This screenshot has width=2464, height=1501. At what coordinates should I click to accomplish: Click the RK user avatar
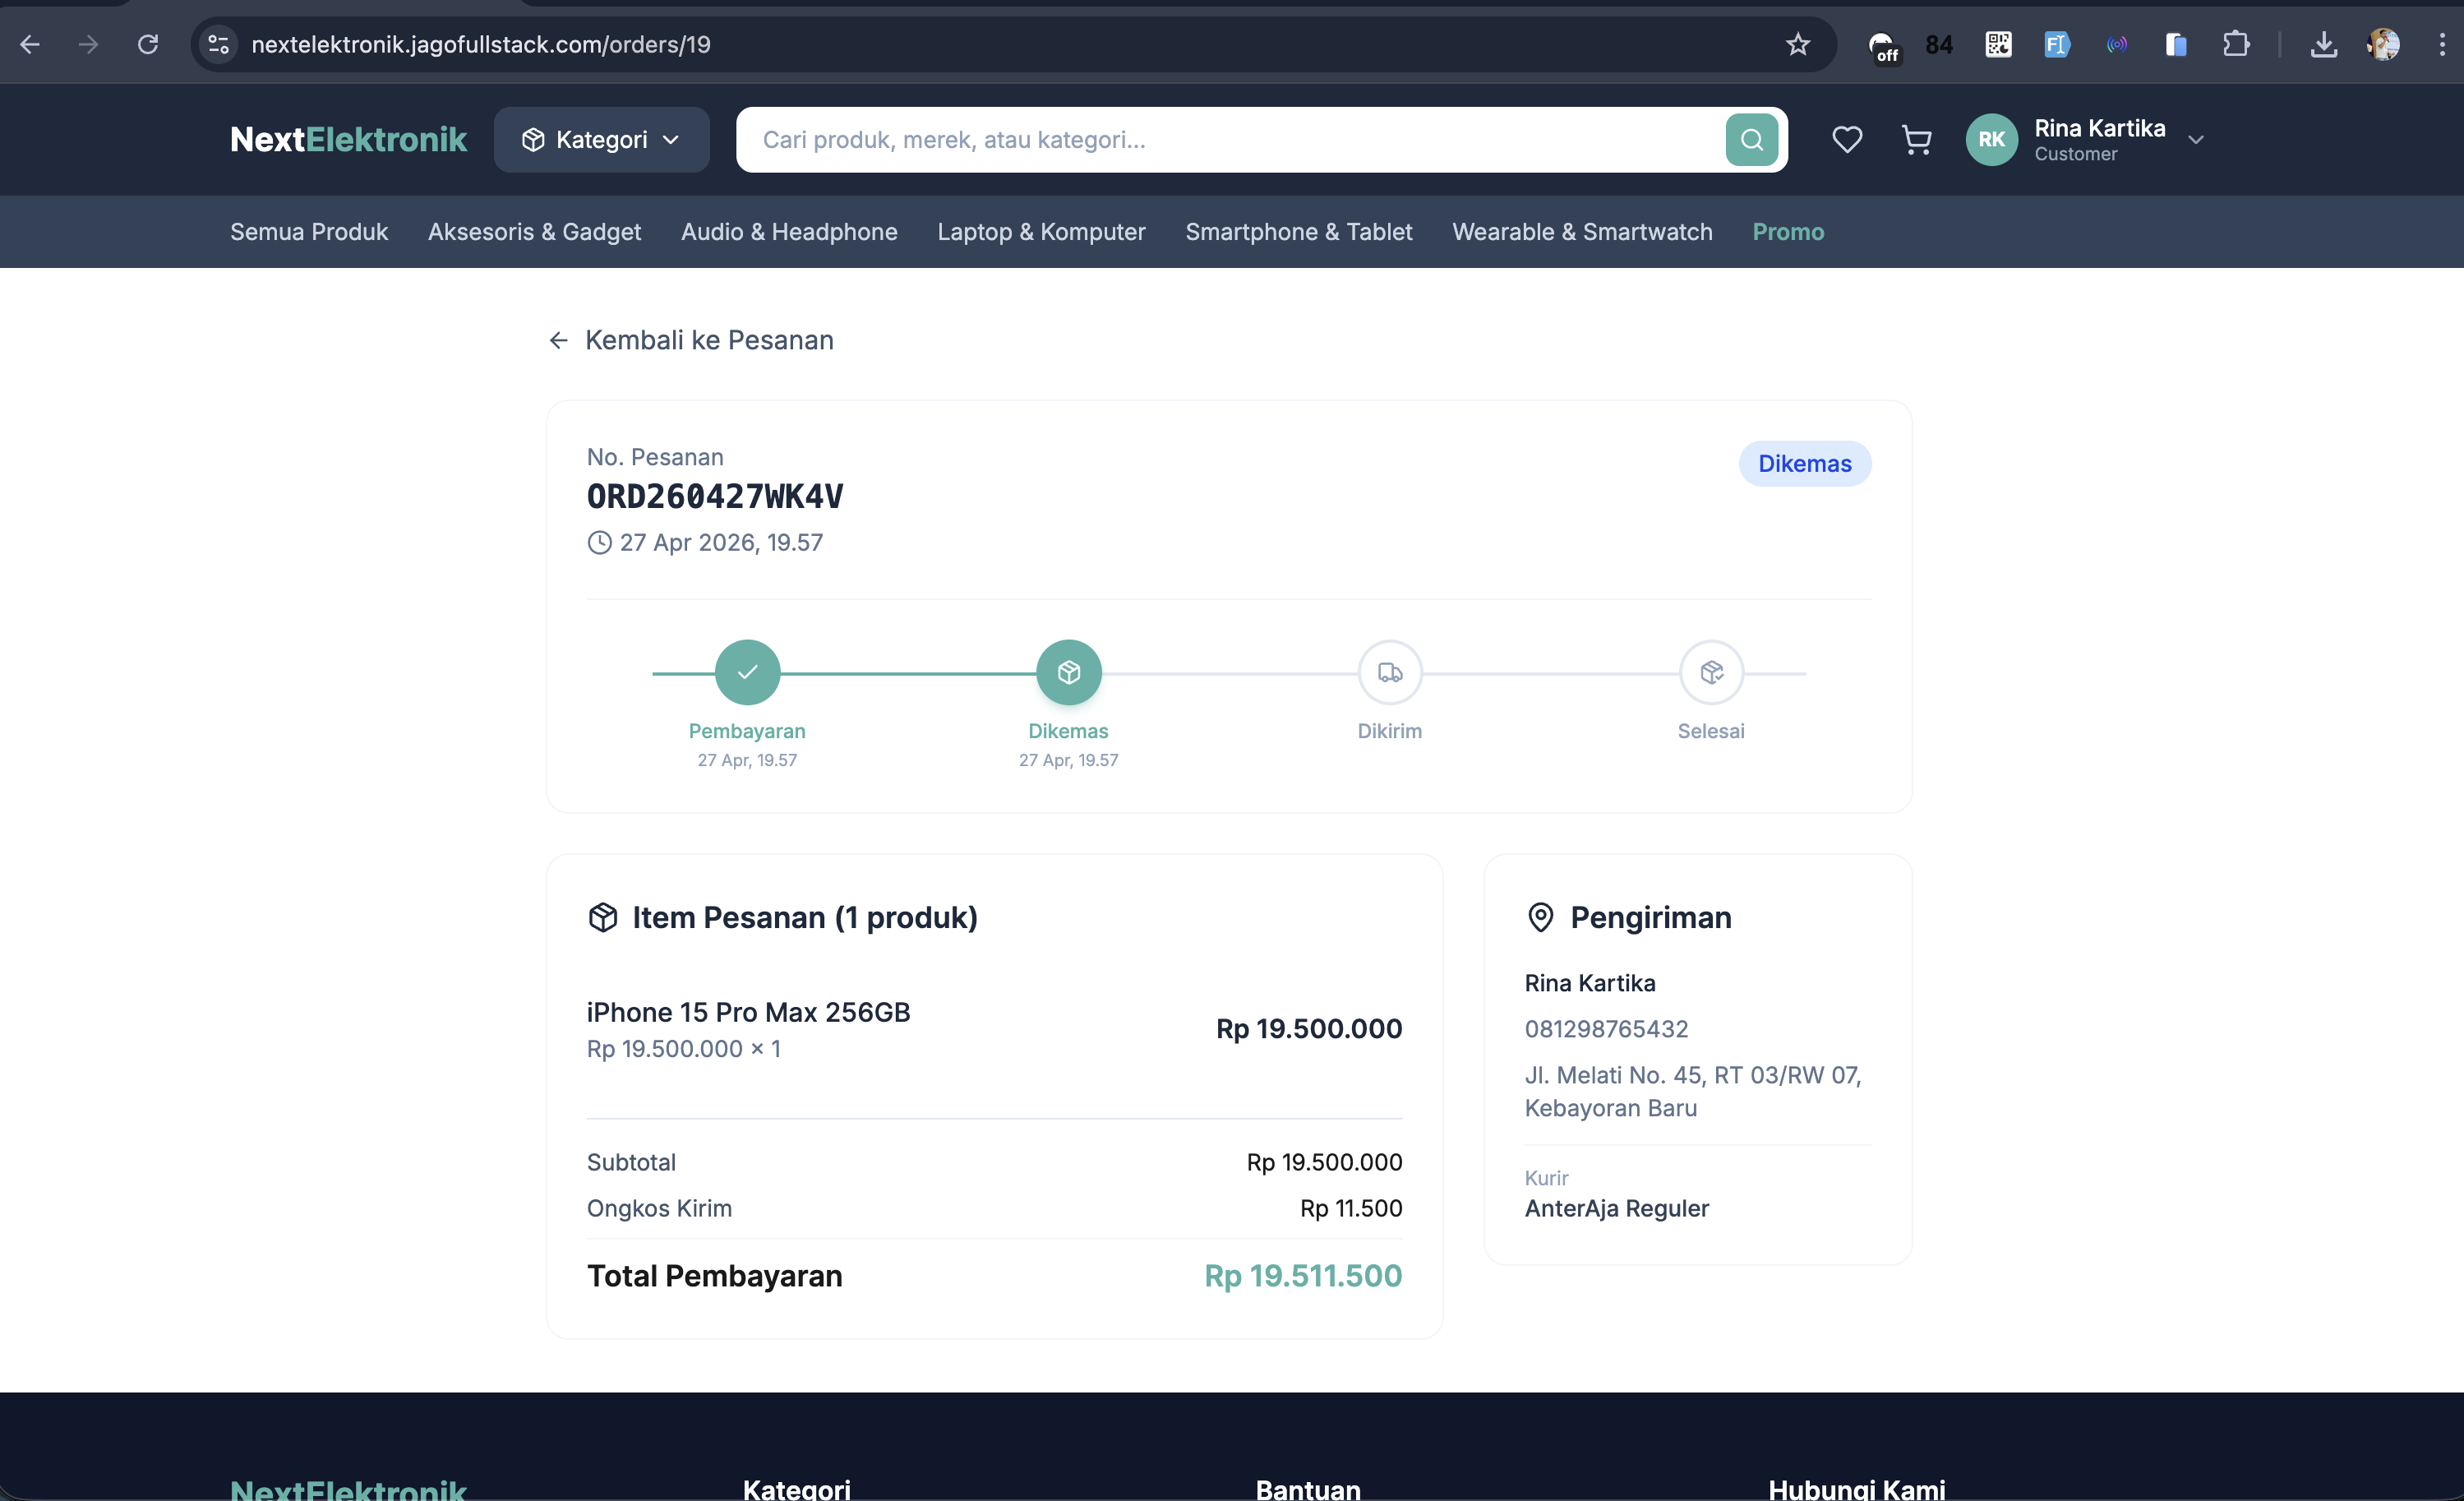tap(1991, 140)
